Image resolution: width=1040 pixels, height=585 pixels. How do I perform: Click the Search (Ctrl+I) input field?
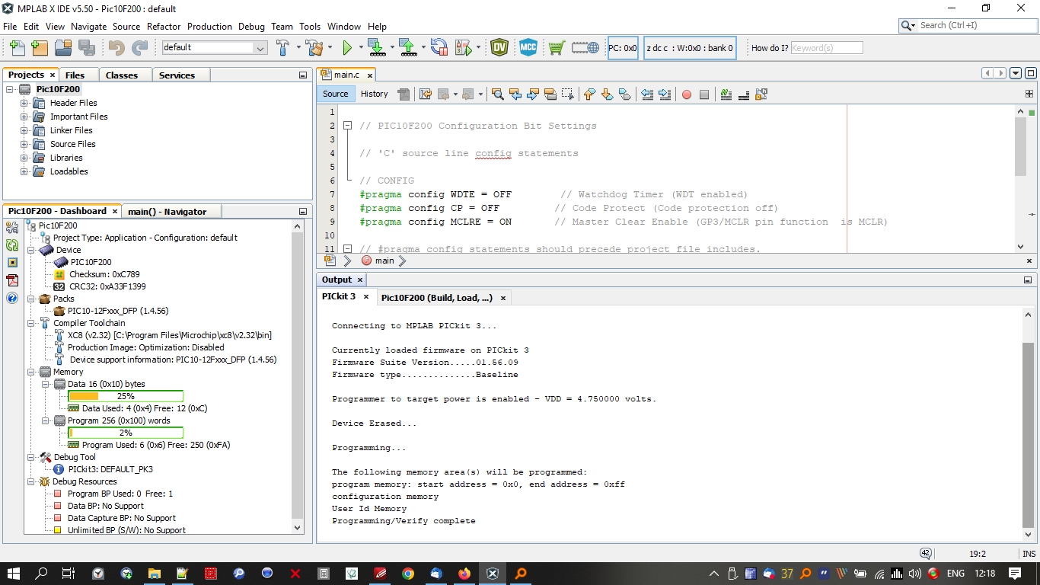pos(967,25)
